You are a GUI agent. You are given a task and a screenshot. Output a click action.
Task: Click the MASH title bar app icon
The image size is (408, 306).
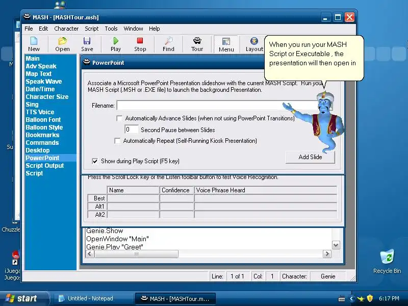click(27, 17)
